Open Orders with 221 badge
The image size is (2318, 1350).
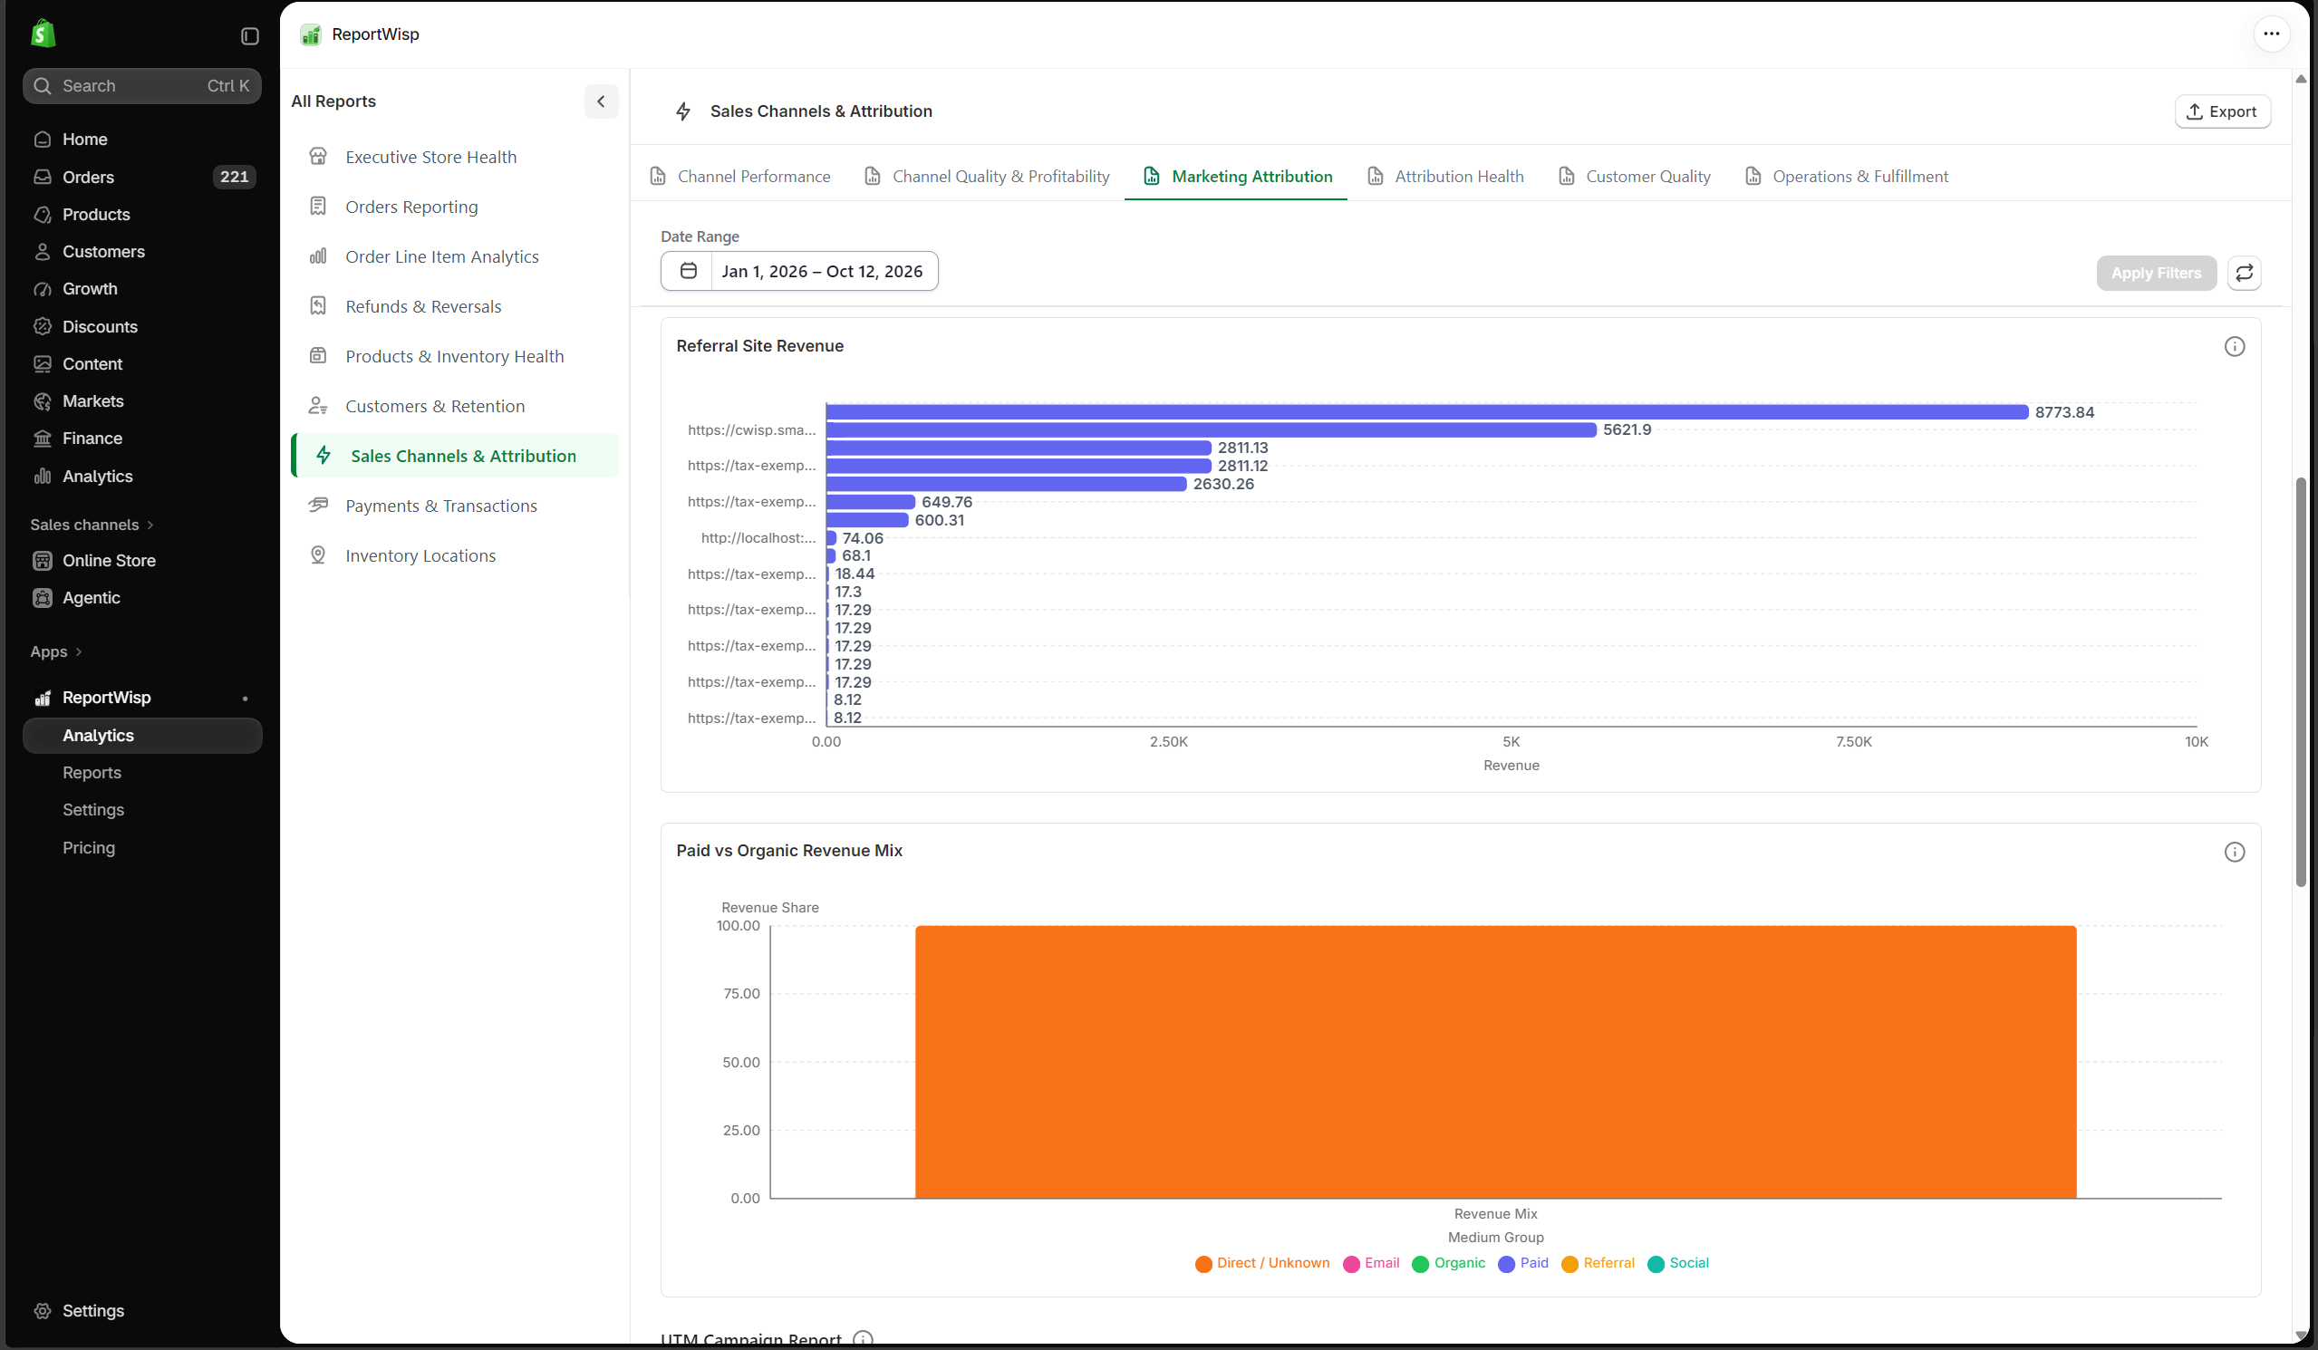click(x=142, y=177)
